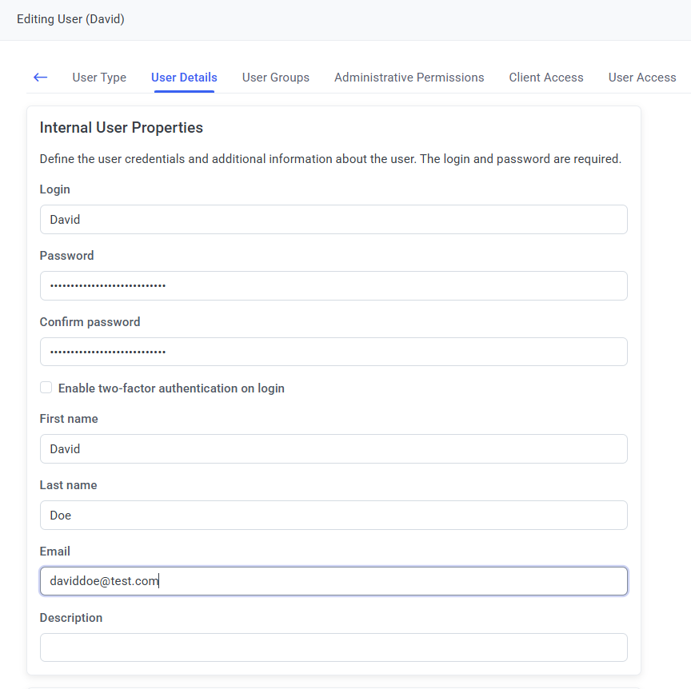Click the empty Description input field
The image size is (691, 689).
[x=334, y=648]
